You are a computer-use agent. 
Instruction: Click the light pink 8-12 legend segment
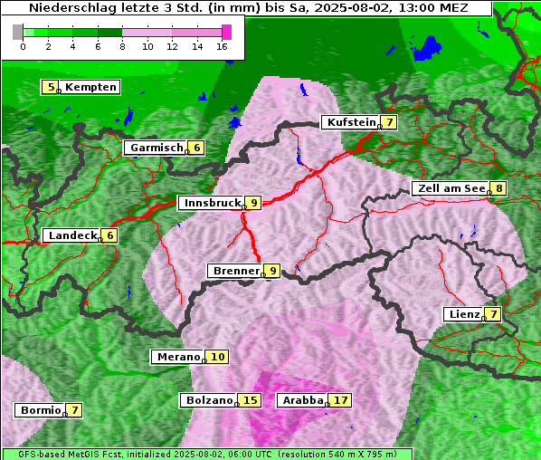(147, 33)
